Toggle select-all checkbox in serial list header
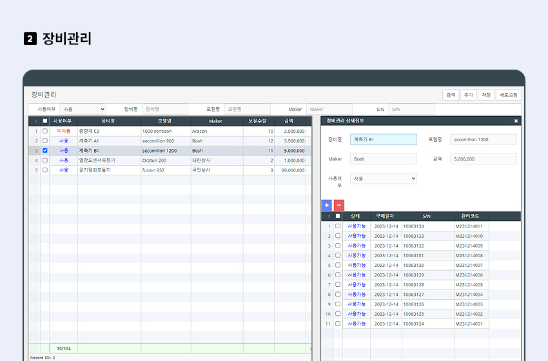 338,216
